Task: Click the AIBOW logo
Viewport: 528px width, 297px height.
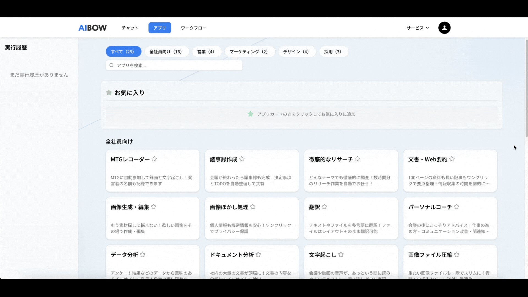Action: [93, 28]
